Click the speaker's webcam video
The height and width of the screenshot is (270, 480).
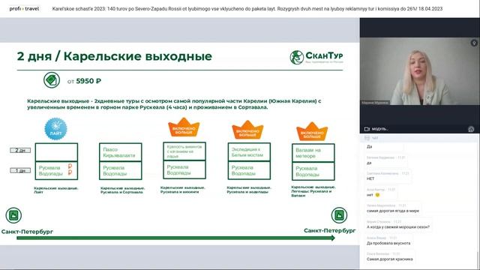[x=420, y=71]
